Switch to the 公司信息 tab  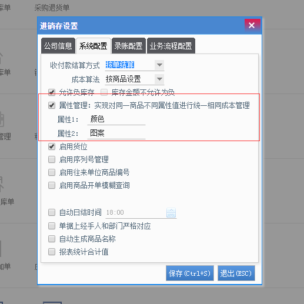click(x=58, y=46)
